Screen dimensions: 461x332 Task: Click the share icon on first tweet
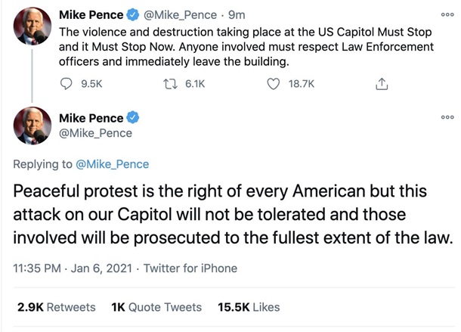tap(380, 85)
